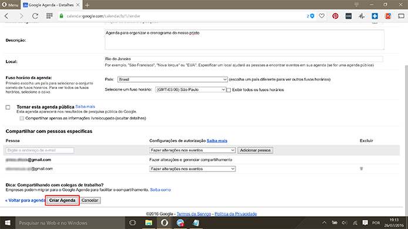Open the clock showing 19:13
Viewport: 408px width, 229px height.
394,223
